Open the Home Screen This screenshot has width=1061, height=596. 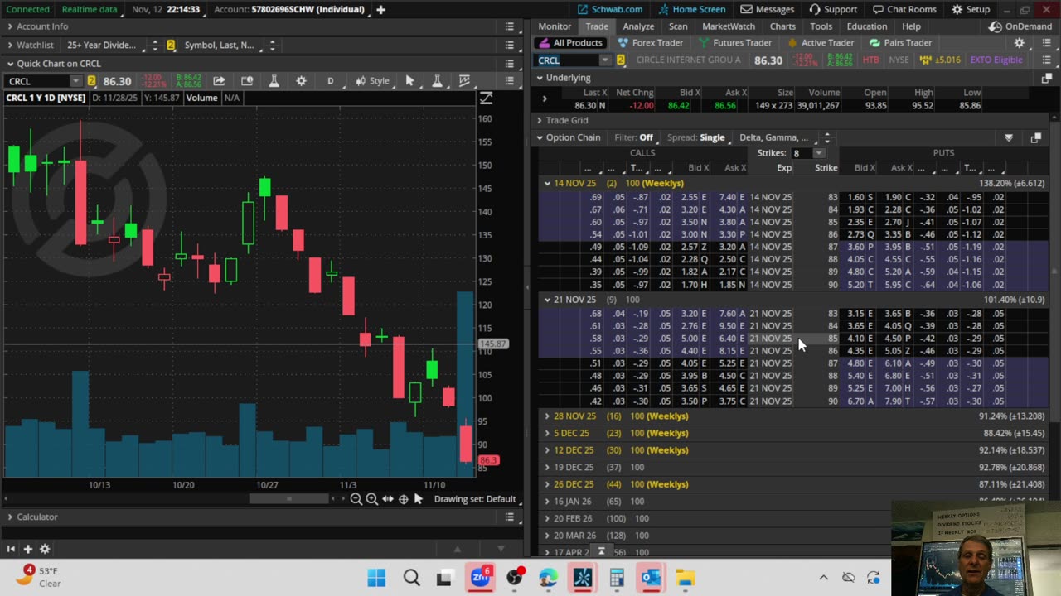tap(691, 10)
